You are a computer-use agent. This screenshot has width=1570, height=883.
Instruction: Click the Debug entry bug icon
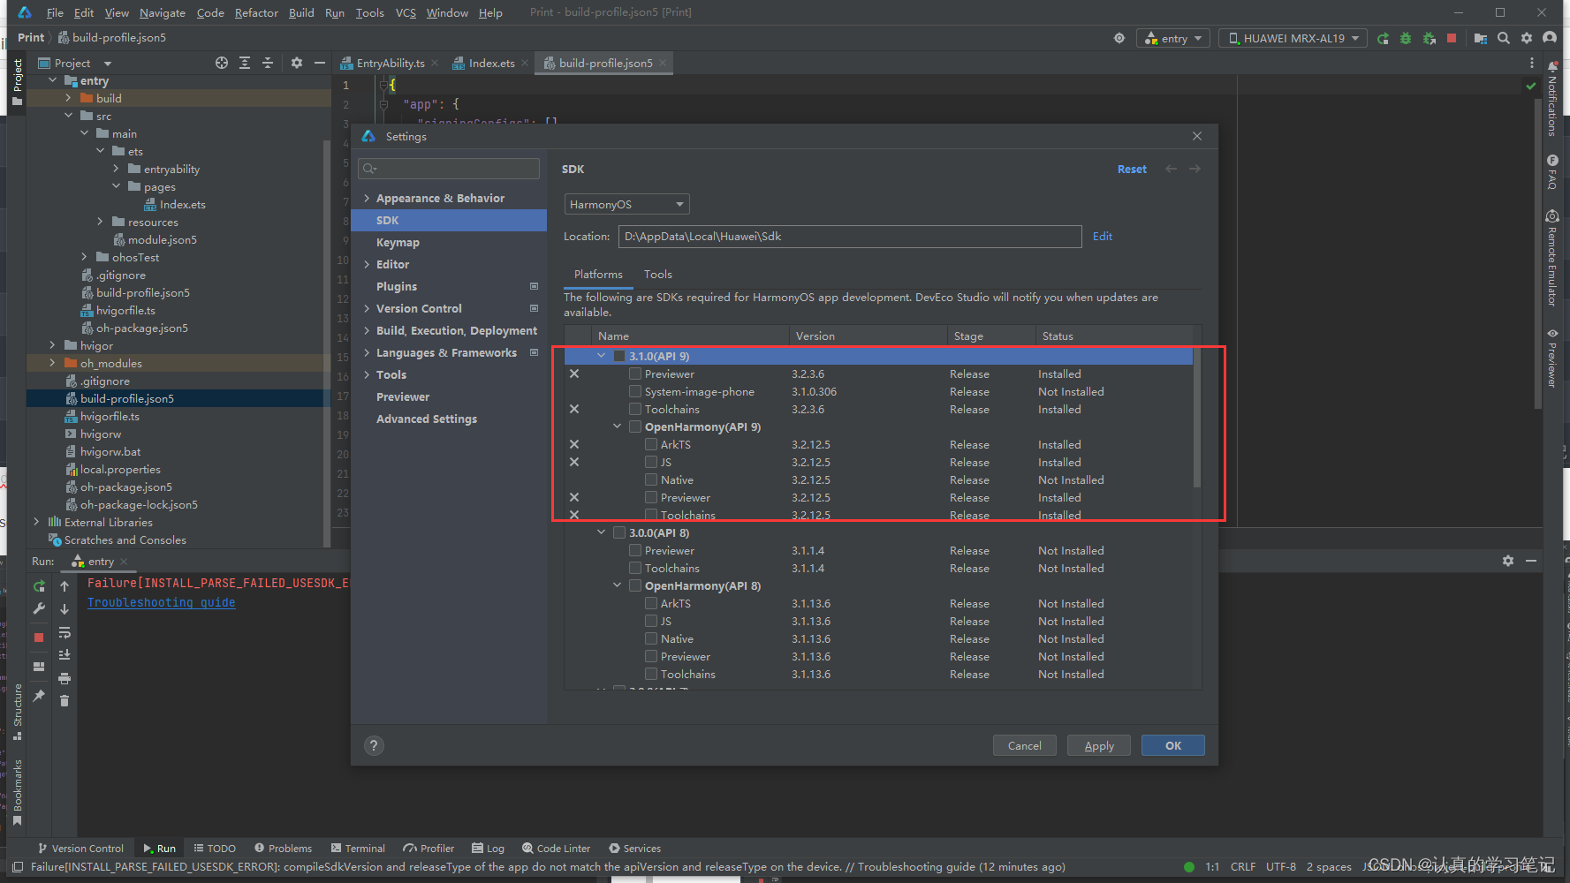1406,38
